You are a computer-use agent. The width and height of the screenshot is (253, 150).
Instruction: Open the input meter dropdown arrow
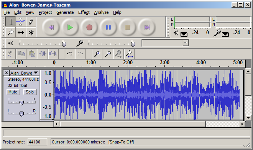point(225,34)
